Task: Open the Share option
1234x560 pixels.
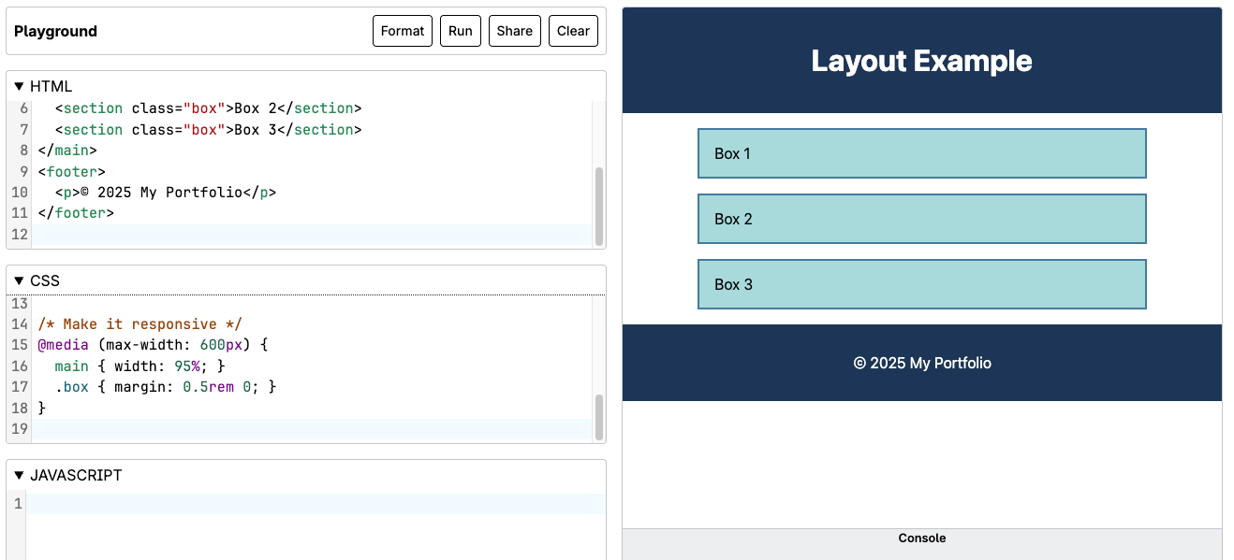Action: 515,31
